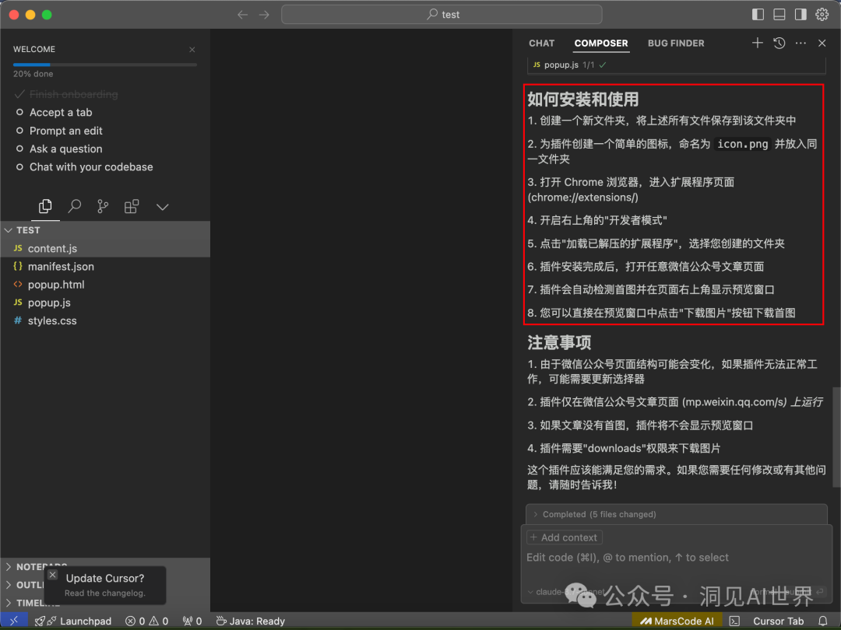
Task: Expand the sidebar views chevron dropdown
Action: pos(162,207)
